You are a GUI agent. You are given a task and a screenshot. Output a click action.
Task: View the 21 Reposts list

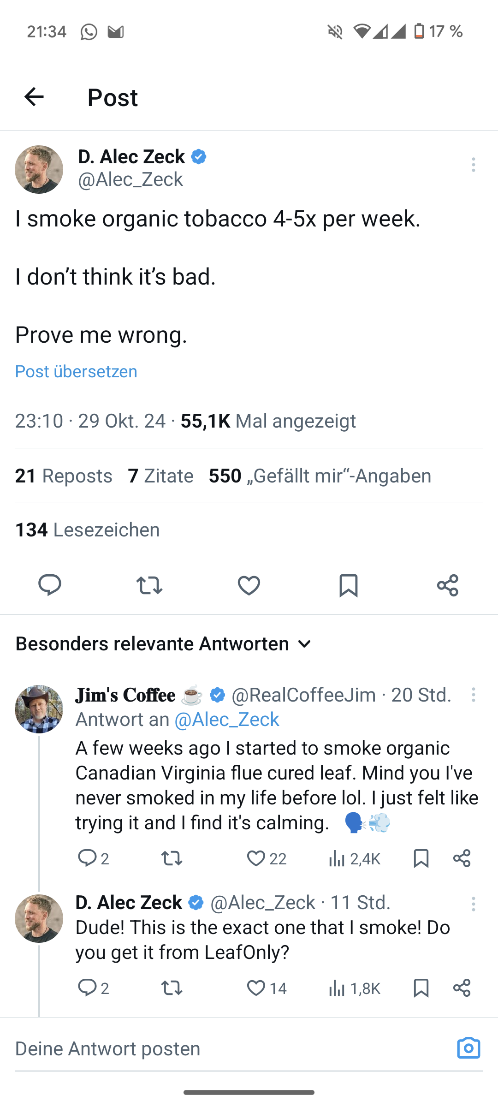[64, 476]
